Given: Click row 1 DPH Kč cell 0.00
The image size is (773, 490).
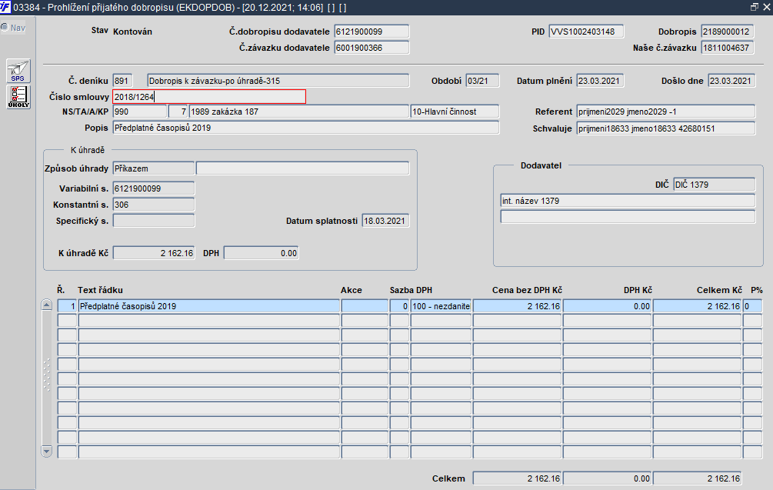Looking at the screenshot, I should (608, 306).
